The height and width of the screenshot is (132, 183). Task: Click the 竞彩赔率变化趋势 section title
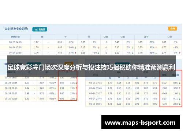(x=16, y=29)
